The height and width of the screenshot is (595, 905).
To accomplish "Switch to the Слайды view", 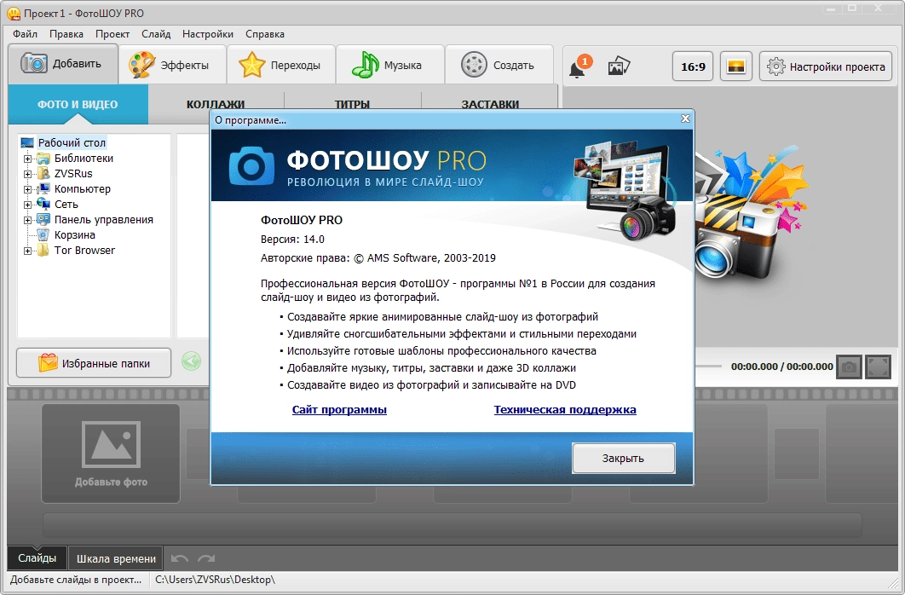I will [x=37, y=558].
